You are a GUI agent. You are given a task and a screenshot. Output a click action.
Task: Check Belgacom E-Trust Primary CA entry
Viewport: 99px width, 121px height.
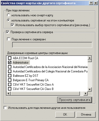tap(10, 80)
